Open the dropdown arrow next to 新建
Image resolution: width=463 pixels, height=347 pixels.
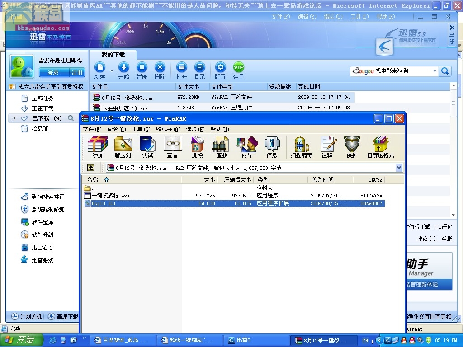tap(112, 71)
